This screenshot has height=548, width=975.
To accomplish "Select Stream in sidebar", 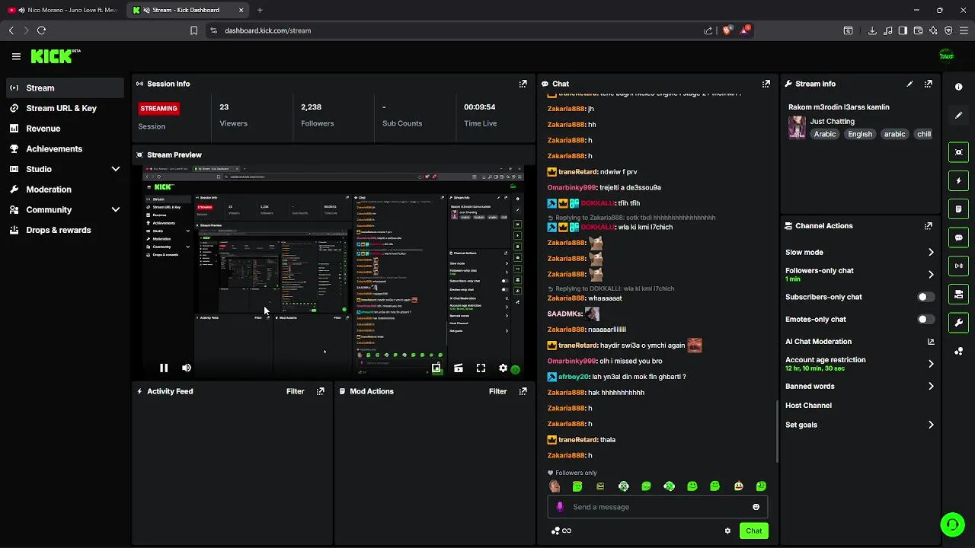I will click(66, 88).
